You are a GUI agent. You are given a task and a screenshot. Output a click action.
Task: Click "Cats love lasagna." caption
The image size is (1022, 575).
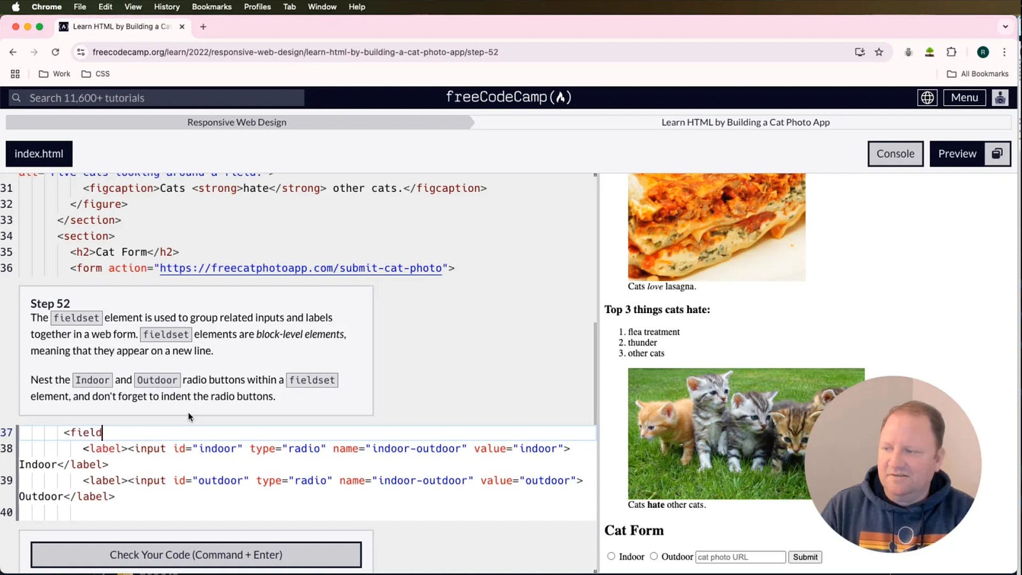pos(662,286)
